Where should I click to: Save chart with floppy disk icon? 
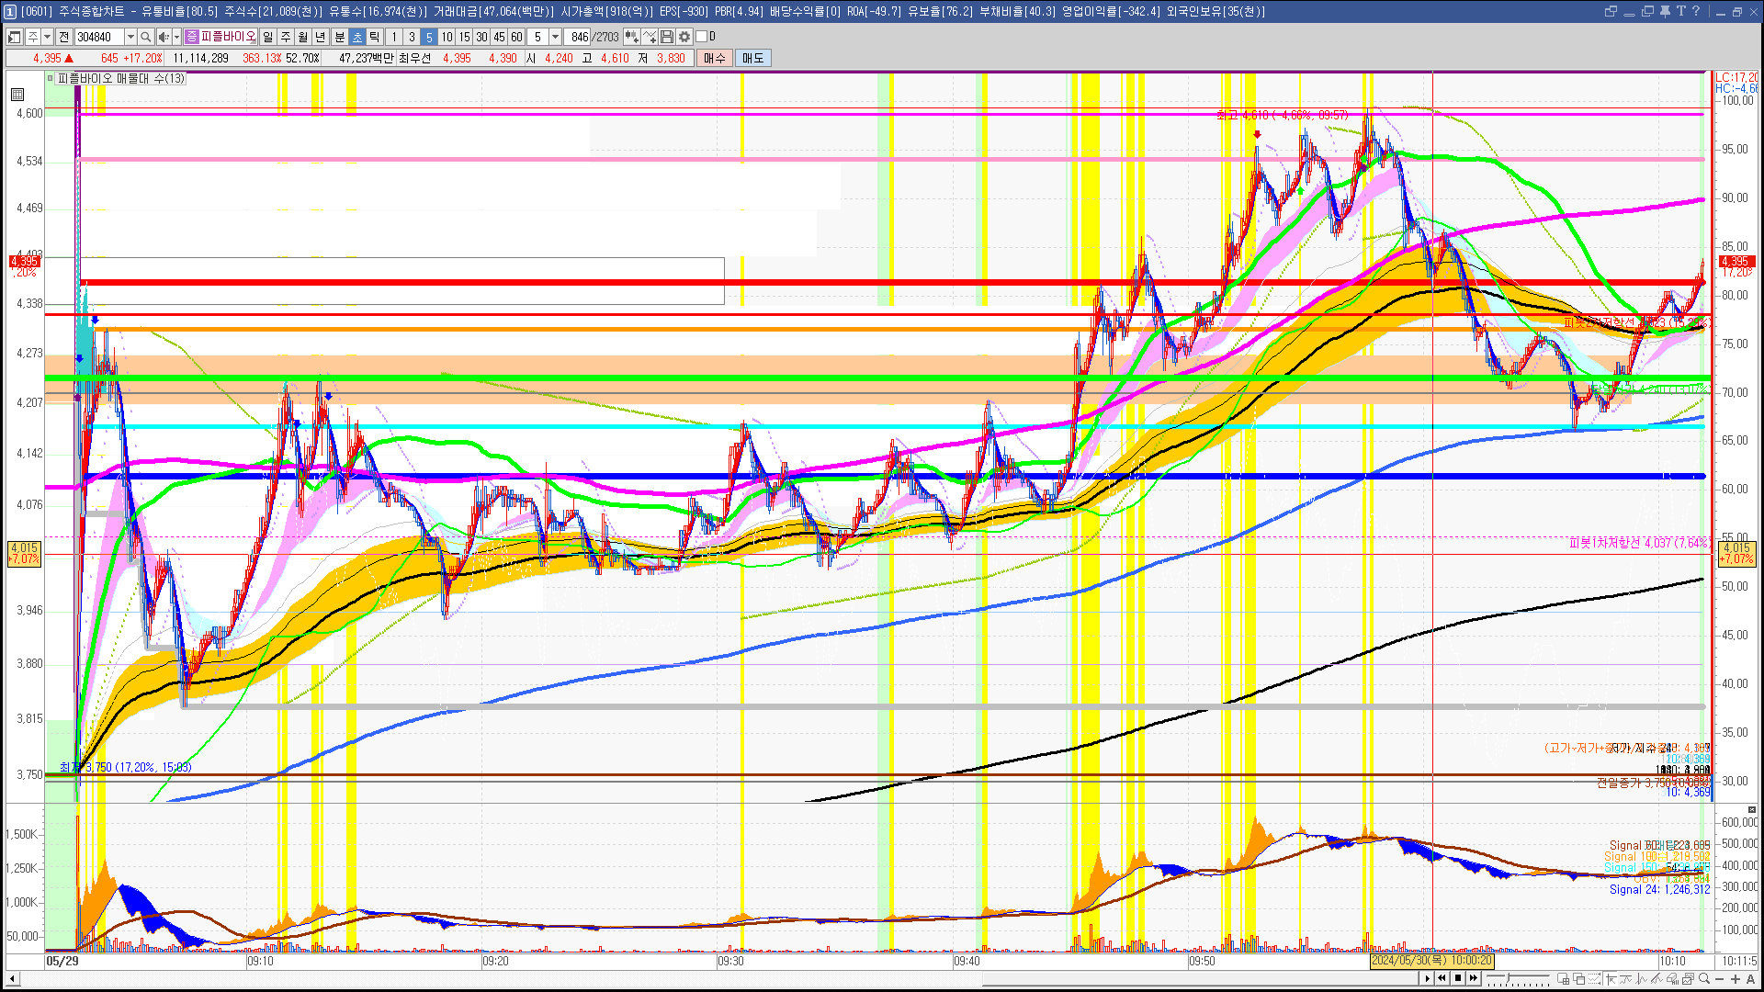667,37
